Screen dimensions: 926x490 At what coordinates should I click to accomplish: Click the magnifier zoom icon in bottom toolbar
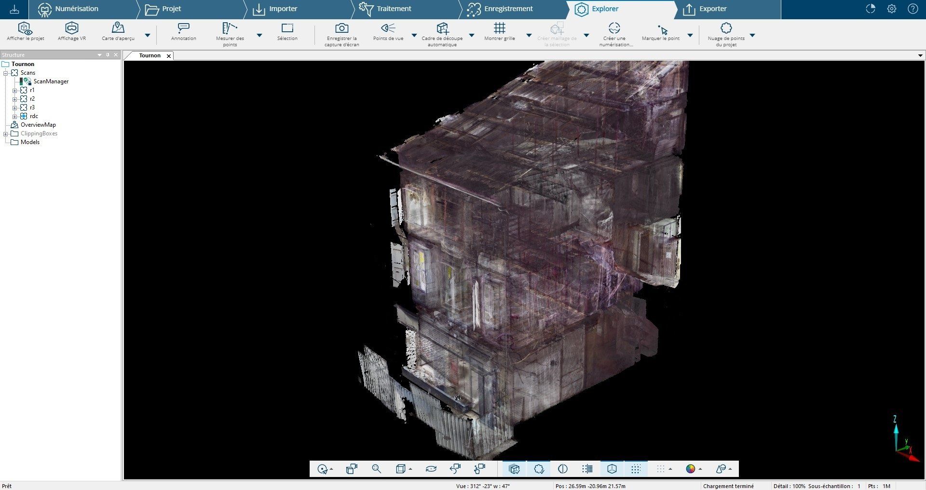[x=376, y=469]
